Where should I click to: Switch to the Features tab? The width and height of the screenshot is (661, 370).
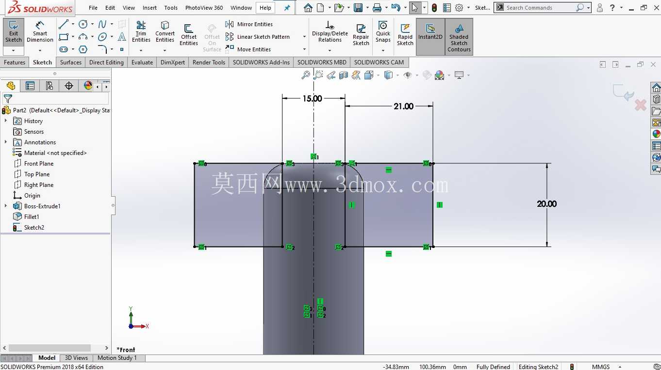[x=15, y=62]
